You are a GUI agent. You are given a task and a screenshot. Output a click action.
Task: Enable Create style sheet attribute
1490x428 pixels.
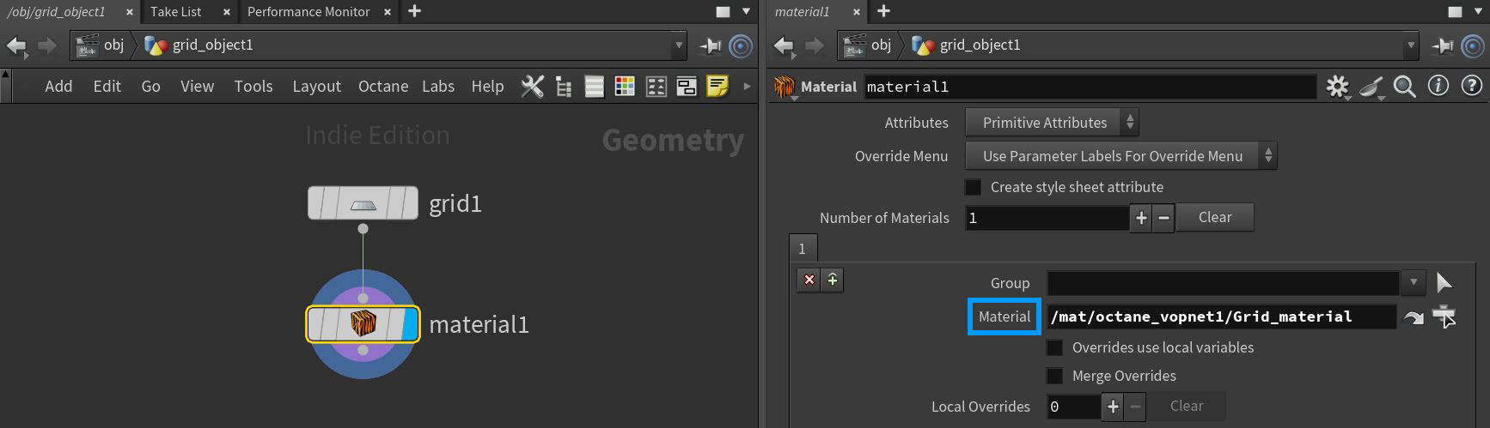[974, 187]
